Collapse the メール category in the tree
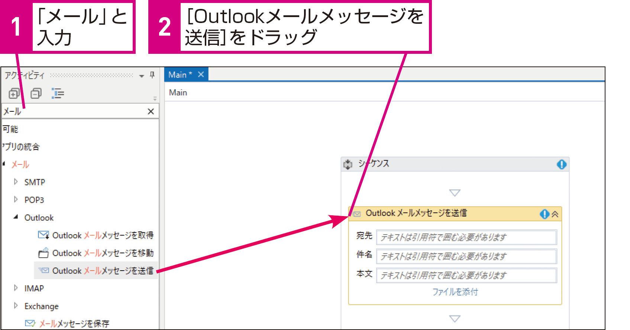Viewport: 630px width, 330px height. [4, 164]
